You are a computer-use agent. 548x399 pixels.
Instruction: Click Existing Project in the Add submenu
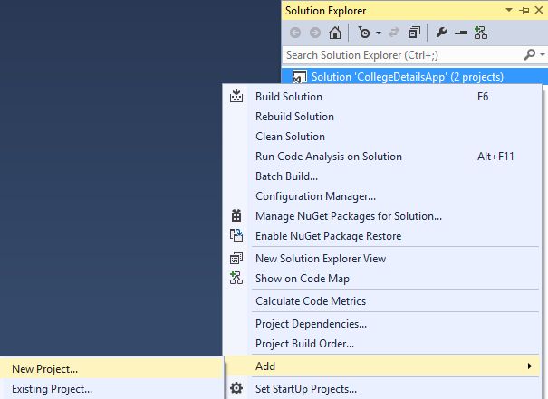click(52, 389)
